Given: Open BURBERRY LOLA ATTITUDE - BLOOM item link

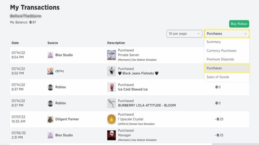Looking at the screenshot, I should pos(147,105).
